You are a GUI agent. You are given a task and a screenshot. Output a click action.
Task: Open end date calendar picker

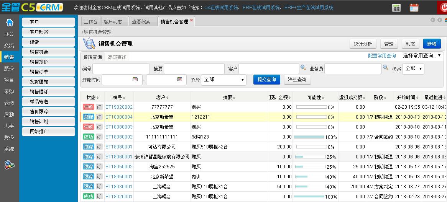179,79
